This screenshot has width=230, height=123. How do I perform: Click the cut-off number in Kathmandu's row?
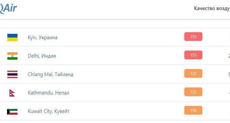(x=229, y=92)
